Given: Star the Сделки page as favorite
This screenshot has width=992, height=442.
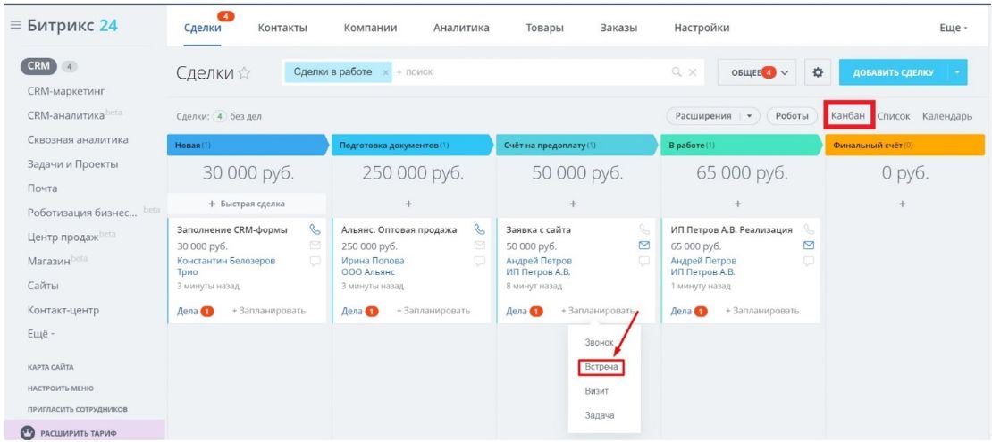Looking at the screenshot, I should click(244, 73).
